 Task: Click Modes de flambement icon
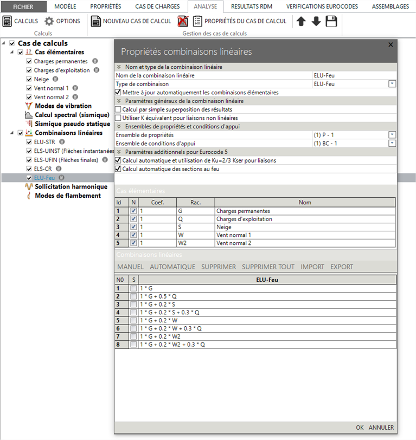tap(29, 196)
